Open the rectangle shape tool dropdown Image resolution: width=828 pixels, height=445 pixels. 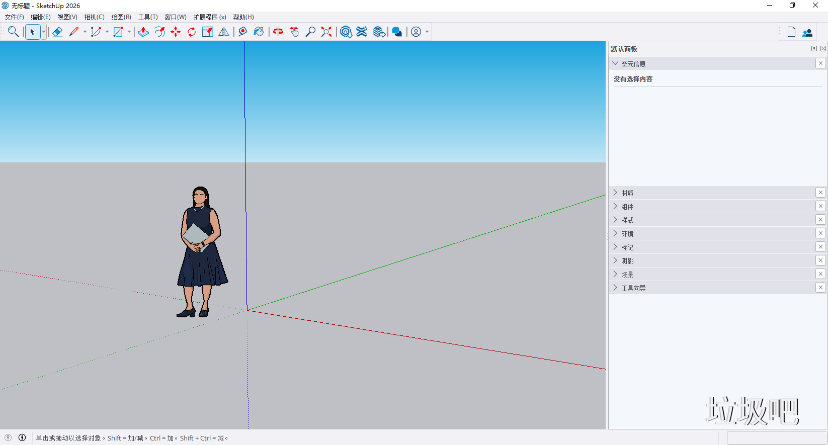[129, 32]
